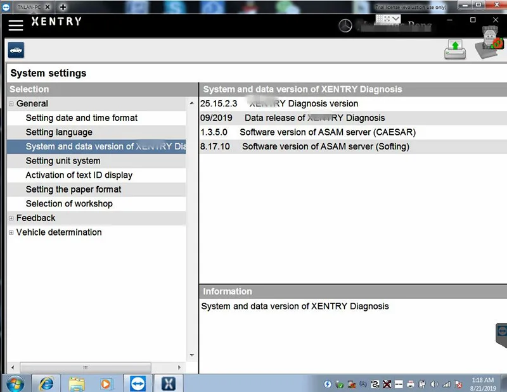Viewport: 507px width, 392px height.
Task: Click the printer icon with green arrow
Action: click(455, 49)
